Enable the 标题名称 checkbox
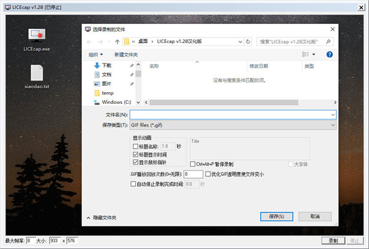 coord(135,146)
